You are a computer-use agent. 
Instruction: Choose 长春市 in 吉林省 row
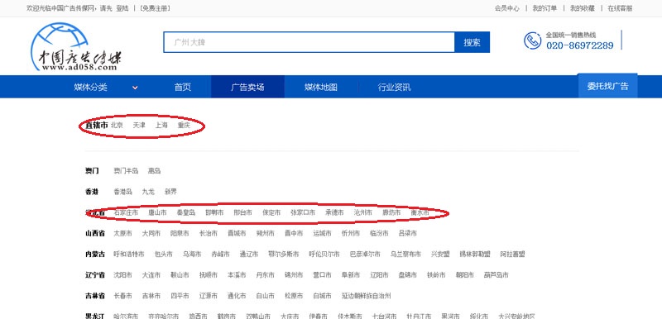(x=122, y=296)
